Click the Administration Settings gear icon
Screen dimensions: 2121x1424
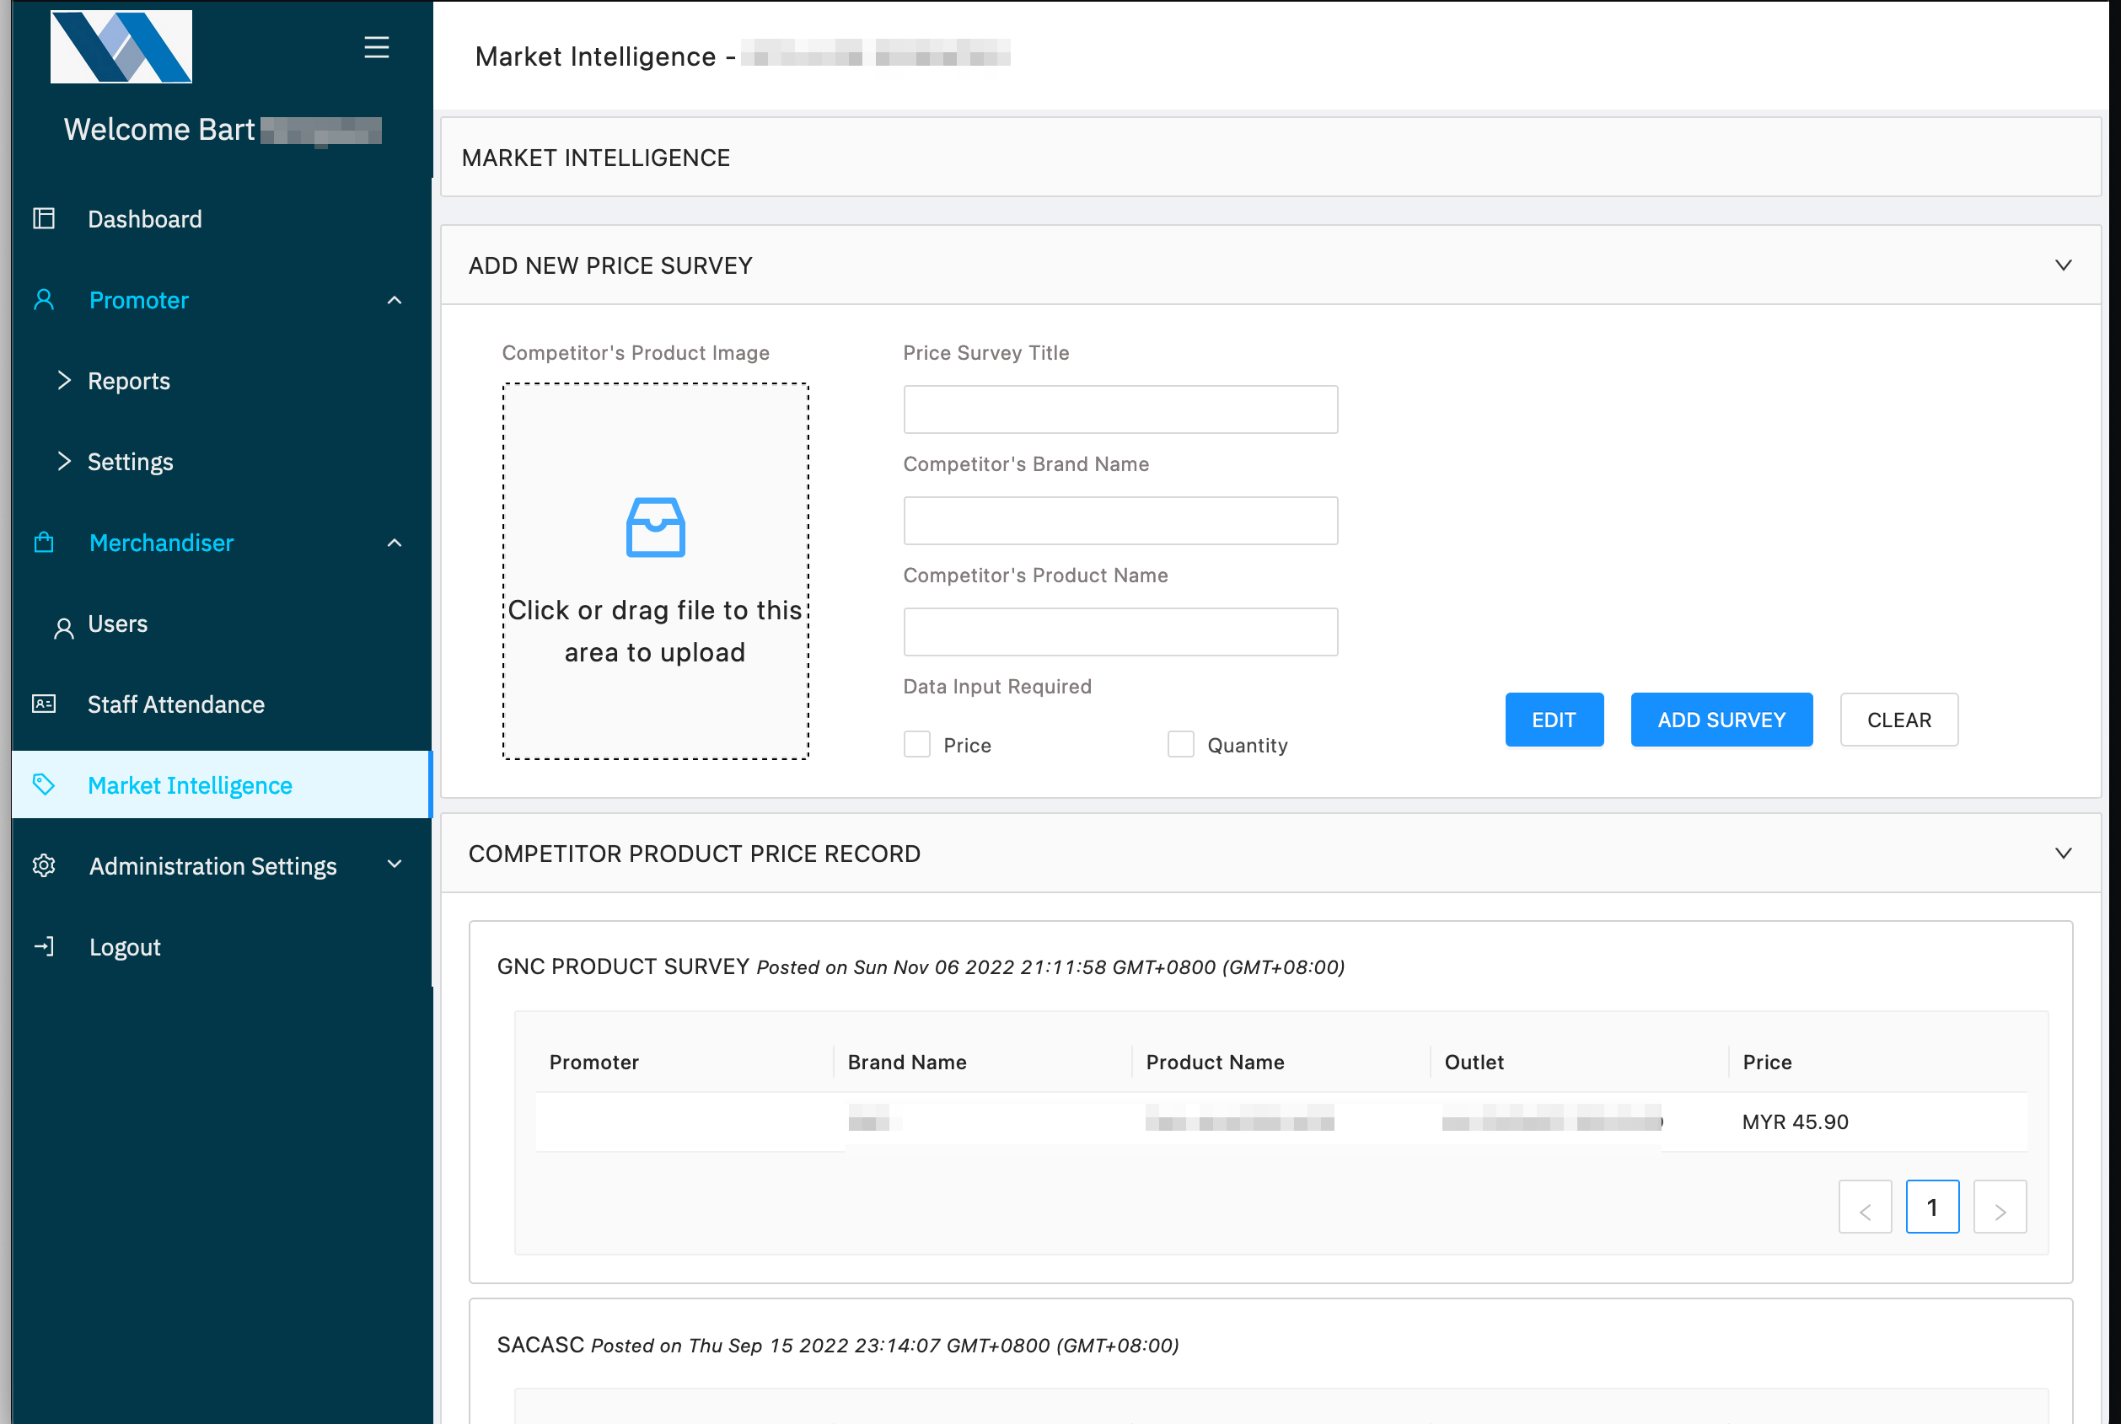(44, 865)
